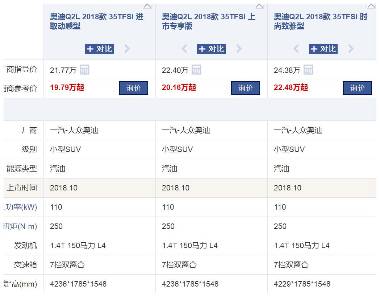
Task: Move 上市专享版 column right with arrow
Action: pyautogui.click(x=239, y=49)
